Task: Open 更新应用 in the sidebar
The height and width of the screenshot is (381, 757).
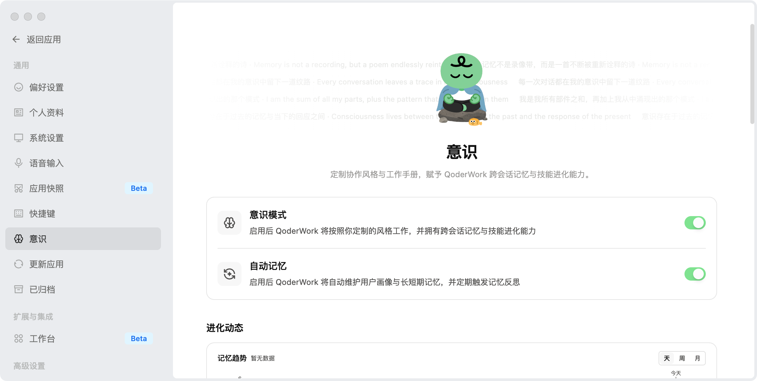Action: pyautogui.click(x=83, y=264)
